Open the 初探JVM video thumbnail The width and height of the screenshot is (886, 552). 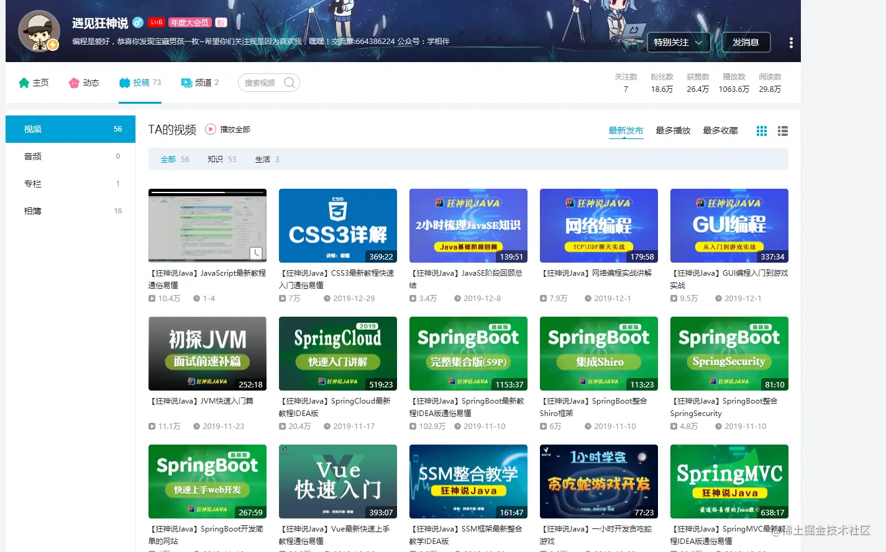[208, 353]
